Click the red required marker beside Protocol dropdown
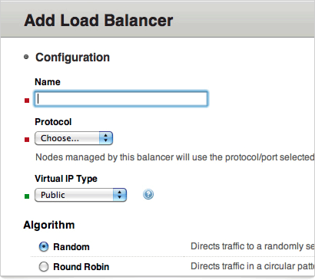The width and height of the screenshot is (315, 280). [27, 140]
